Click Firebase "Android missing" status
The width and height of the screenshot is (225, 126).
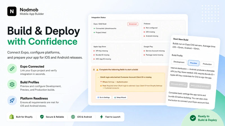click(x=152, y=36)
